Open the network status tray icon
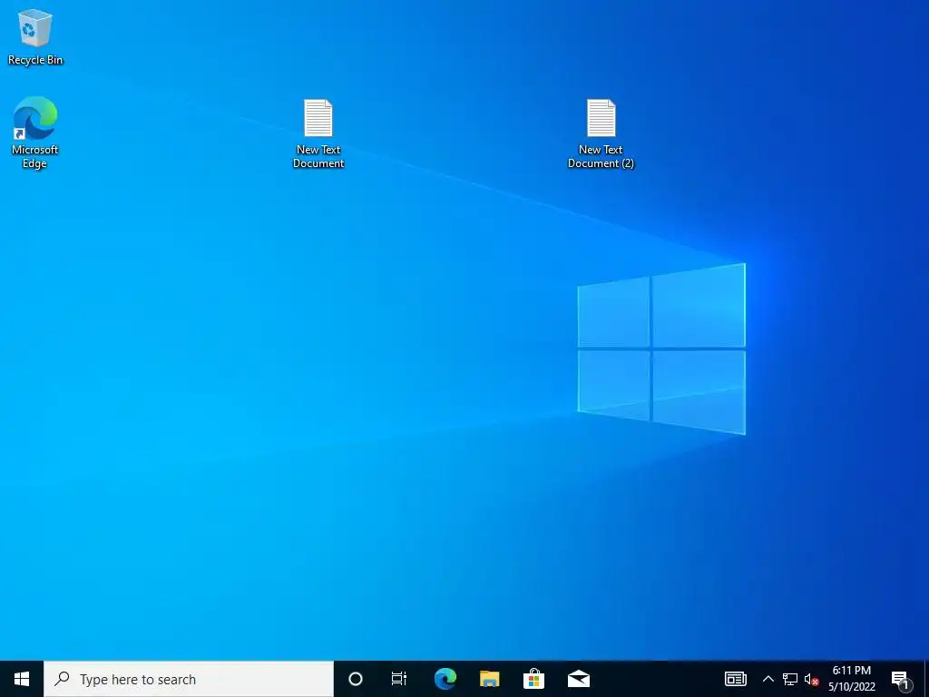This screenshot has height=697, width=929. tap(790, 679)
